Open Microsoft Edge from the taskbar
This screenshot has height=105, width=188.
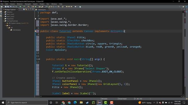pyautogui.click(x=75, y=102)
